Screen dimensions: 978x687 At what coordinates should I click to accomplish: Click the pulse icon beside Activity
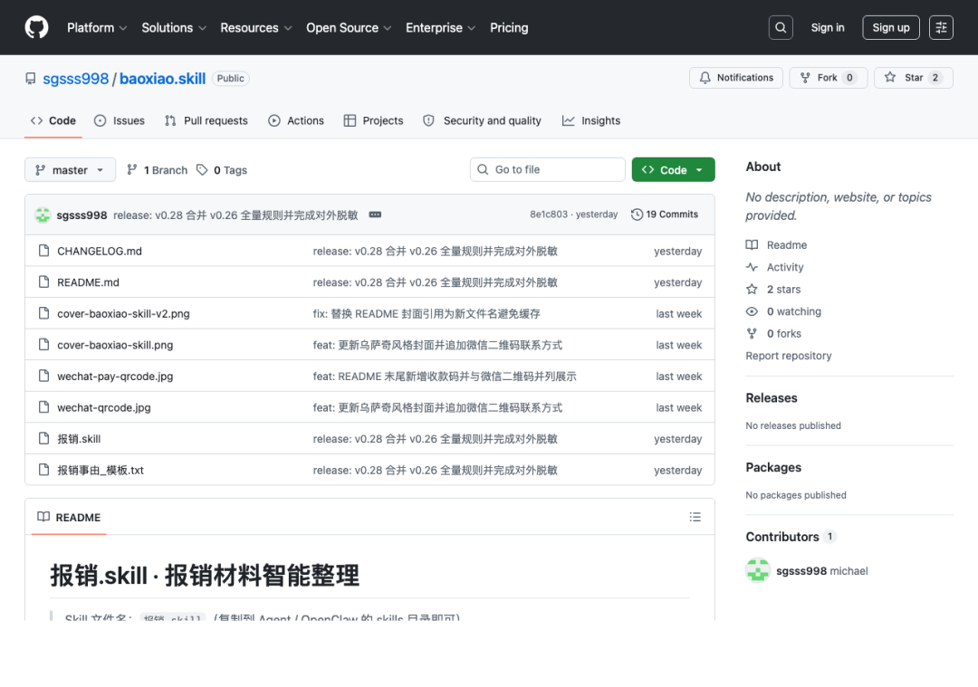[x=752, y=267]
